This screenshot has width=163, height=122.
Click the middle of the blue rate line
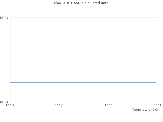pos(83,82)
